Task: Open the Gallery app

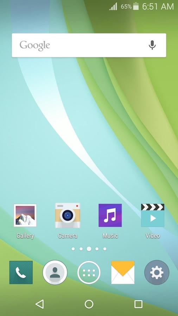Action: tap(25, 216)
